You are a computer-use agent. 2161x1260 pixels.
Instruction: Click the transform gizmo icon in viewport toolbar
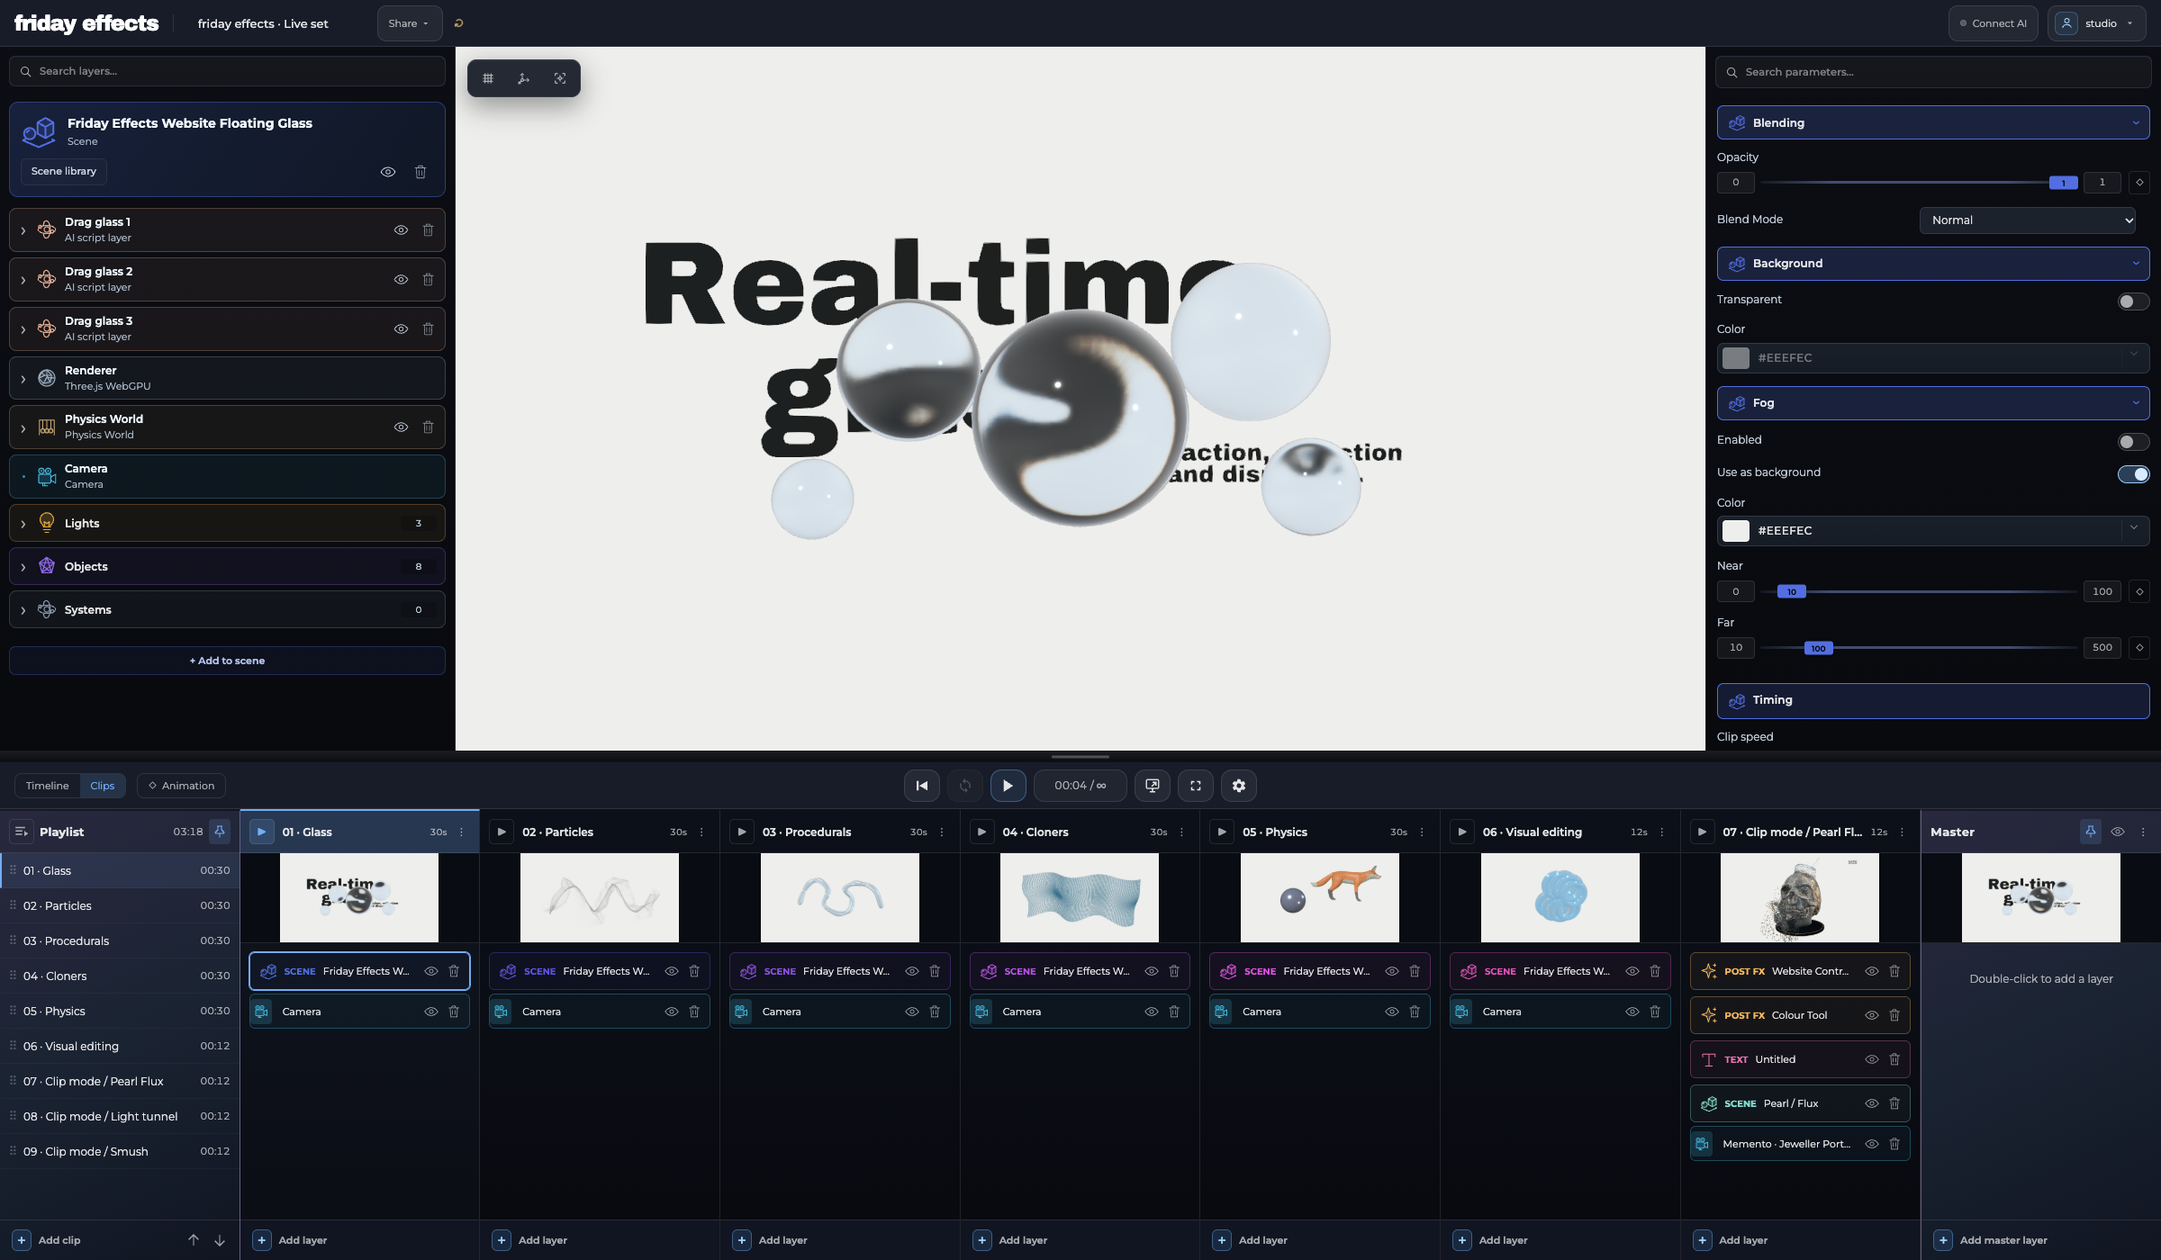(523, 78)
